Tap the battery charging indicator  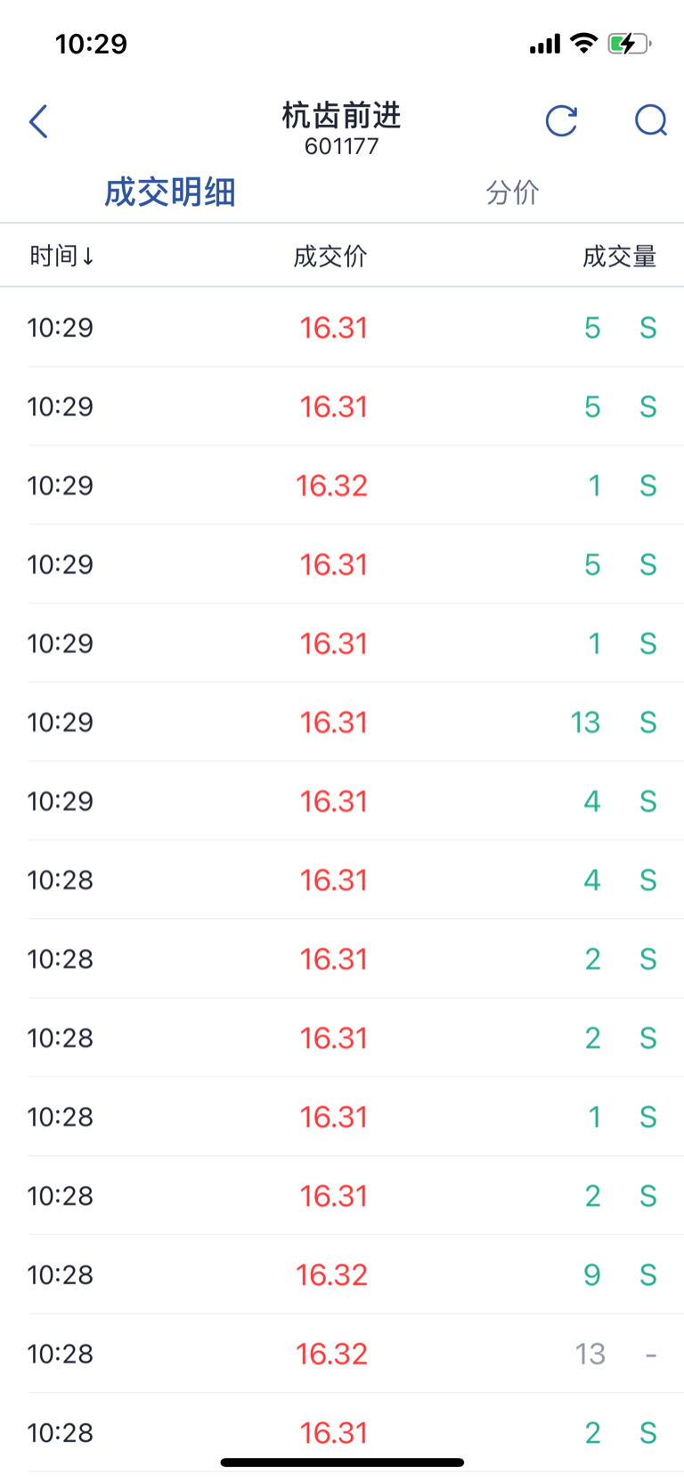point(629,44)
